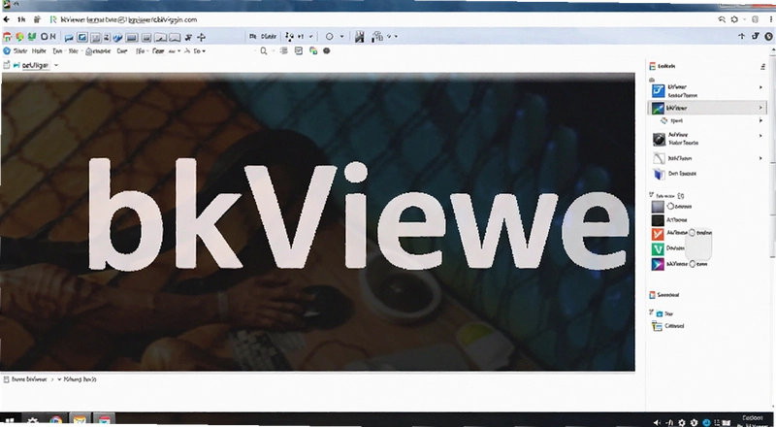Click the upward arrow icon at the toolbar's right end
The height and width of the screenshot is (427, 776).
tap(741, 36)
